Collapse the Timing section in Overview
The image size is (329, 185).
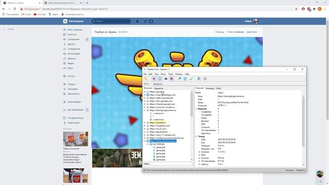[196, 137]
